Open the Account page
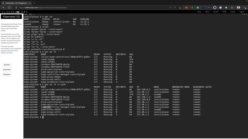 tap(215, 12)
